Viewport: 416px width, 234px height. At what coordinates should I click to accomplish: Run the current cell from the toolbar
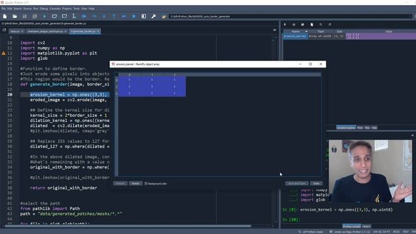pos(55,16)
